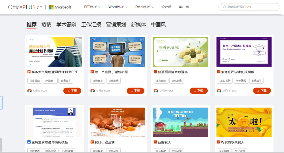The image size is (284, 153).
Task: Open the purple 紫色庄严学术汇报模板 thumbnail
Action: 244,52
